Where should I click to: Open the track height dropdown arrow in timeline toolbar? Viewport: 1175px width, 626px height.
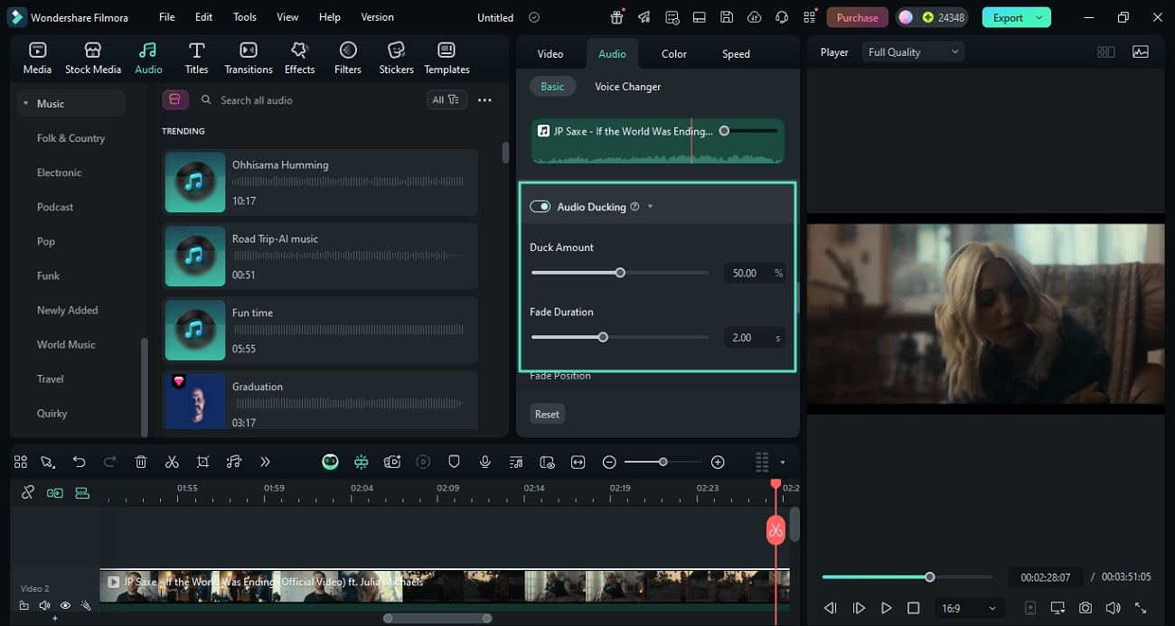(782, 462)
